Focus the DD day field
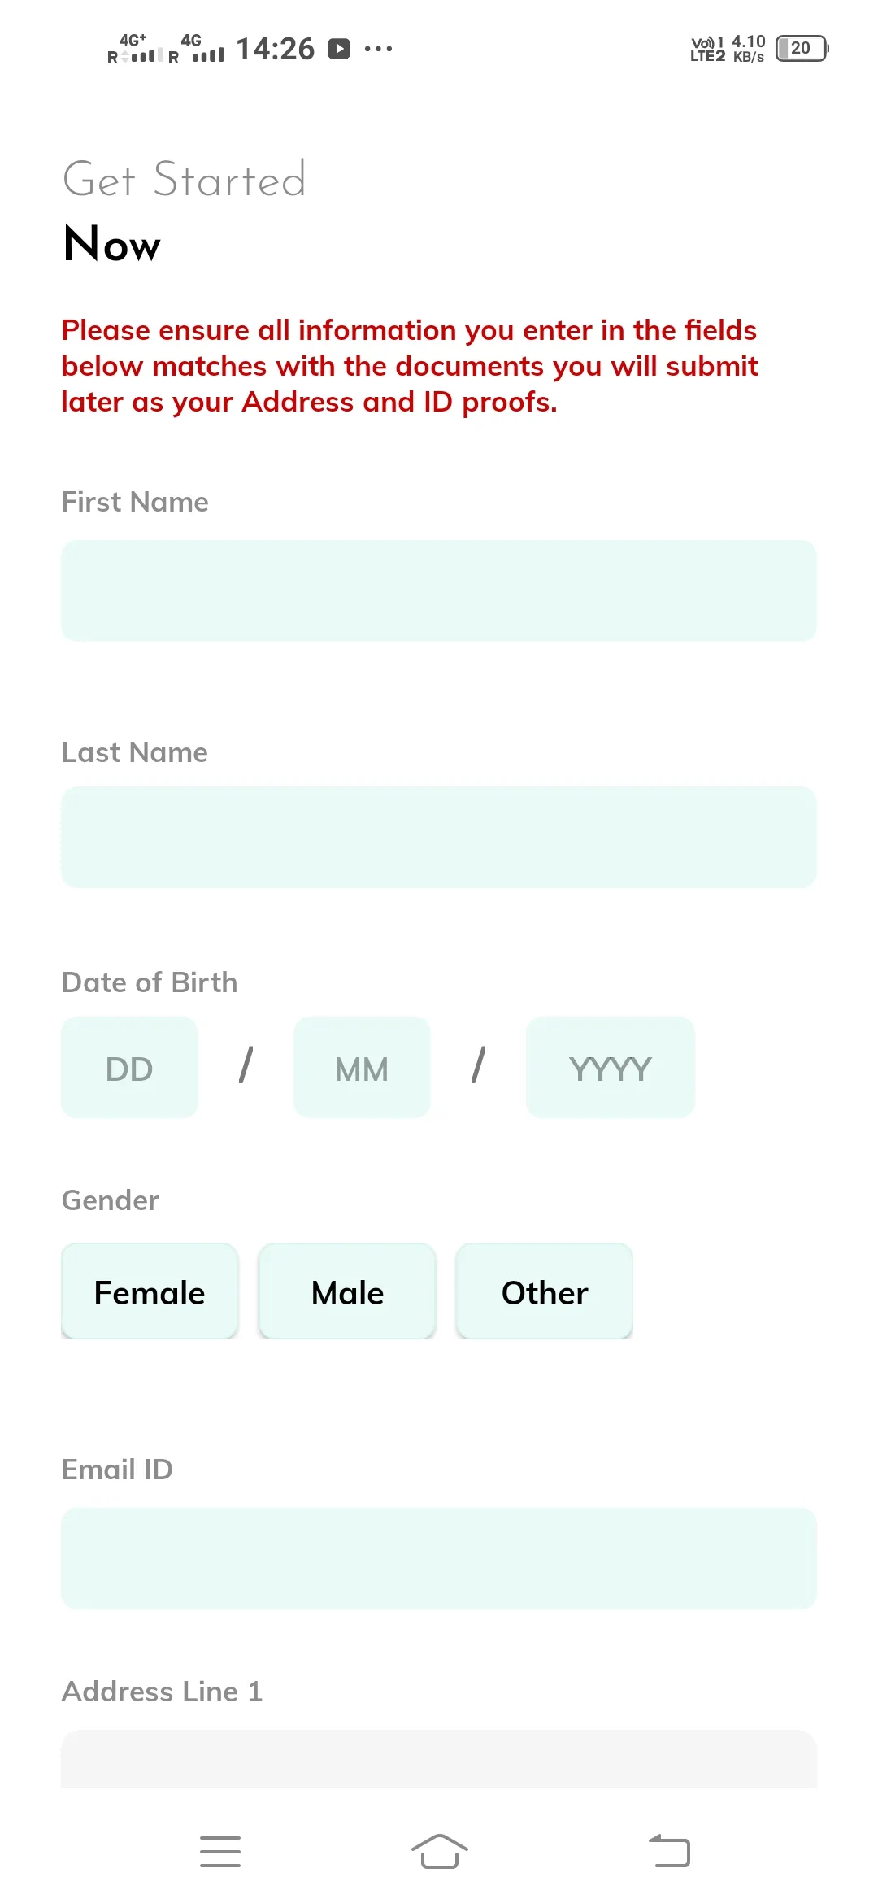 click(129, 1068)
